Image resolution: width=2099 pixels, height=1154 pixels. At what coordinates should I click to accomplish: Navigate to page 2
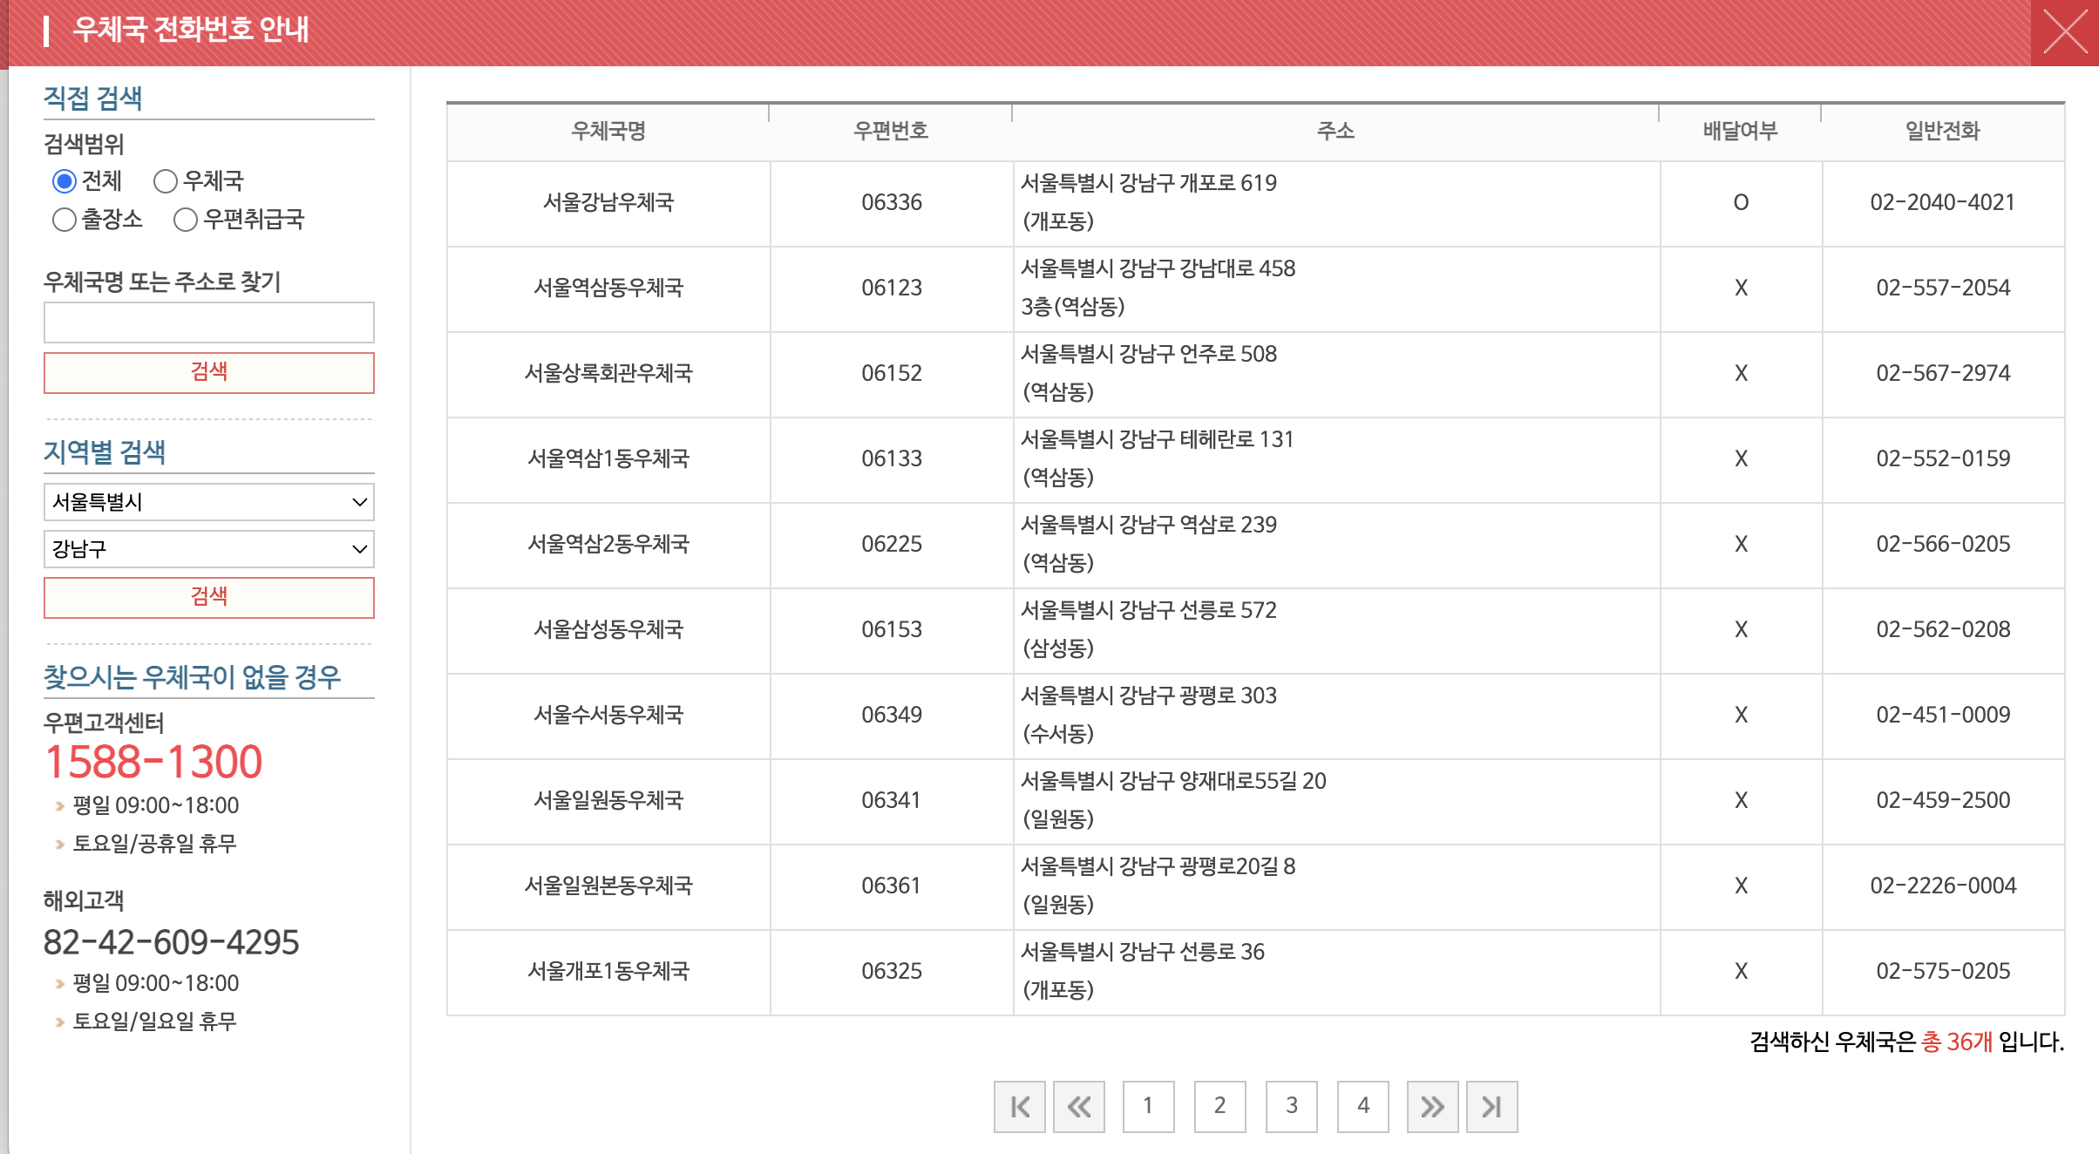pos(1219,1107)
